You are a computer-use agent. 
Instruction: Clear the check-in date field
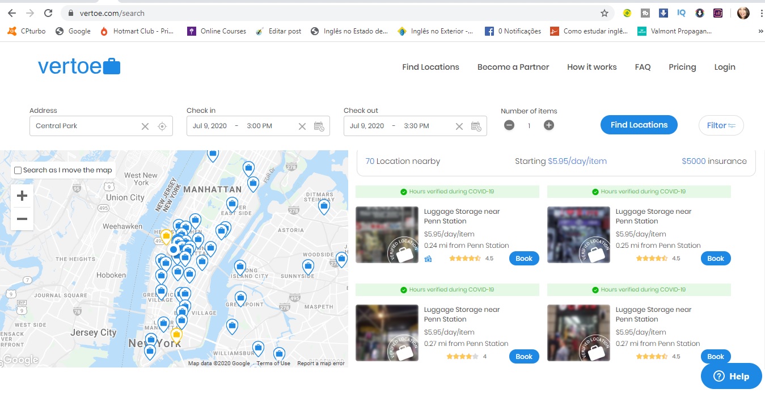click(302, 126)
